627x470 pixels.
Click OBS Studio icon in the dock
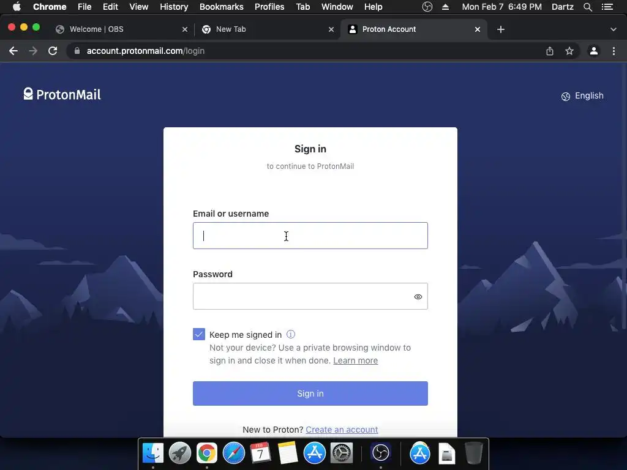[x=380, y=453]
